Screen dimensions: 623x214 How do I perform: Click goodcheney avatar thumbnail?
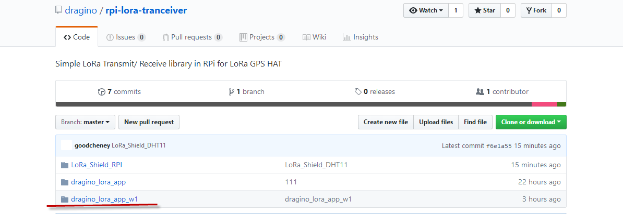pyautogui.click(x=66, y=145)
